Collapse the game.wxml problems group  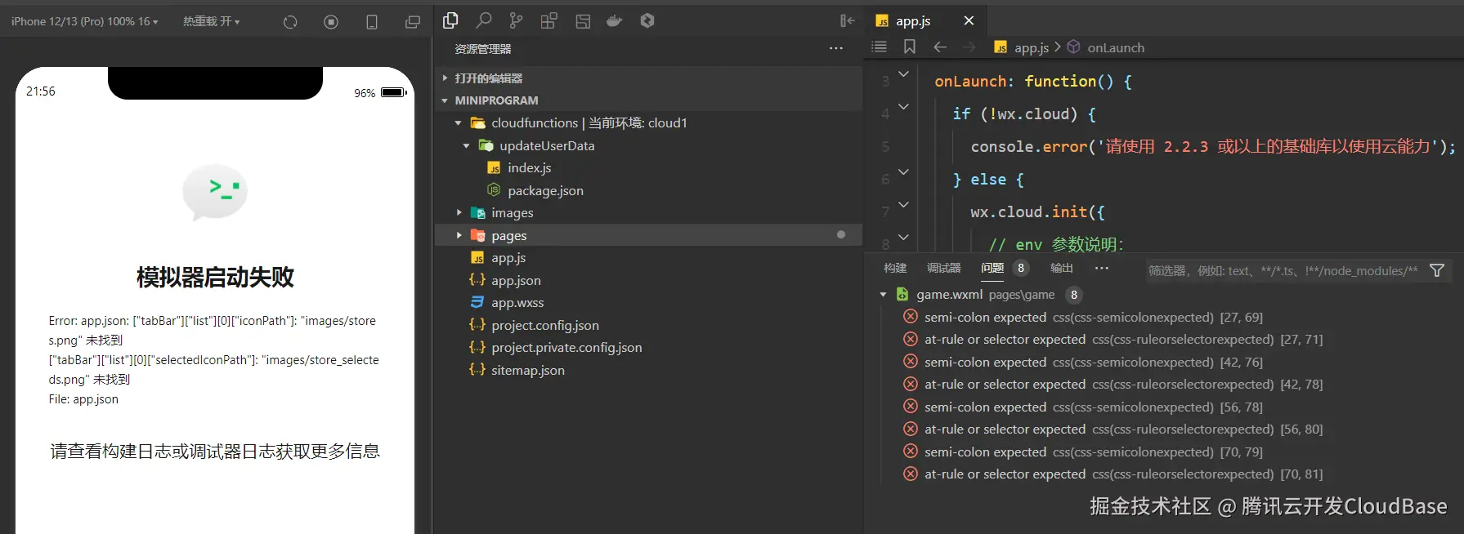pos(883,295)
